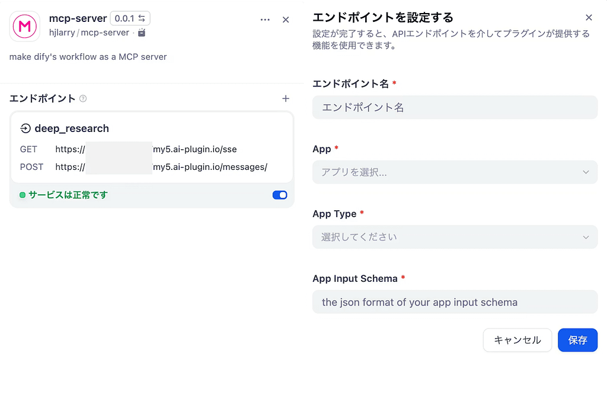
Task: Click the deep_research endpoint arrow icon
Action: (25, 128)
